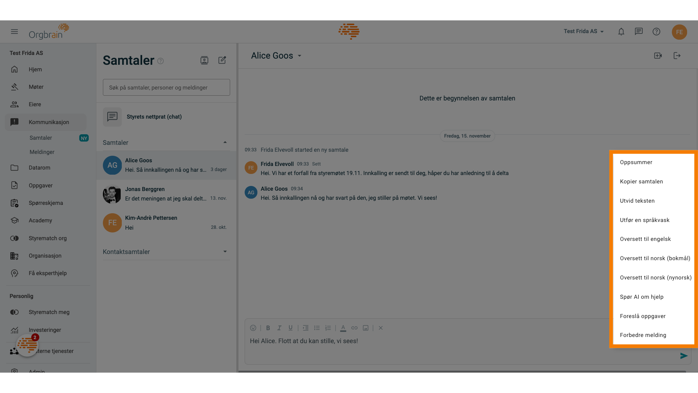Click the chat bubble icon in top bar

click(638, 32)
